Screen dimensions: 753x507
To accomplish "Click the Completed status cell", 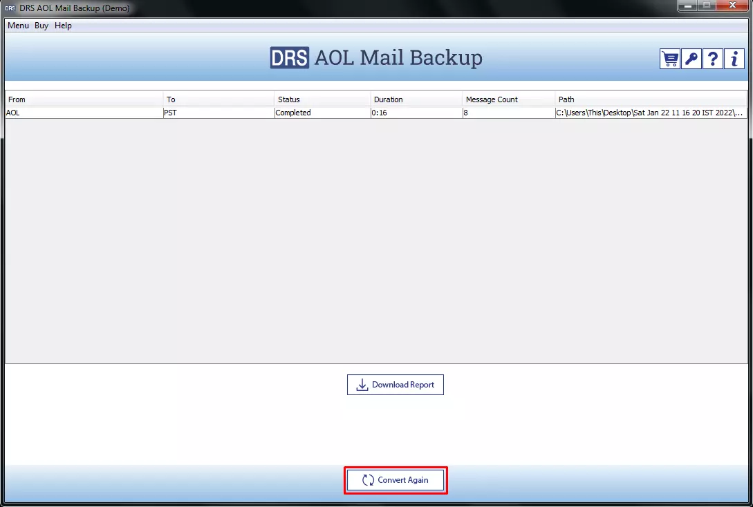I will (x=323, y=113).
